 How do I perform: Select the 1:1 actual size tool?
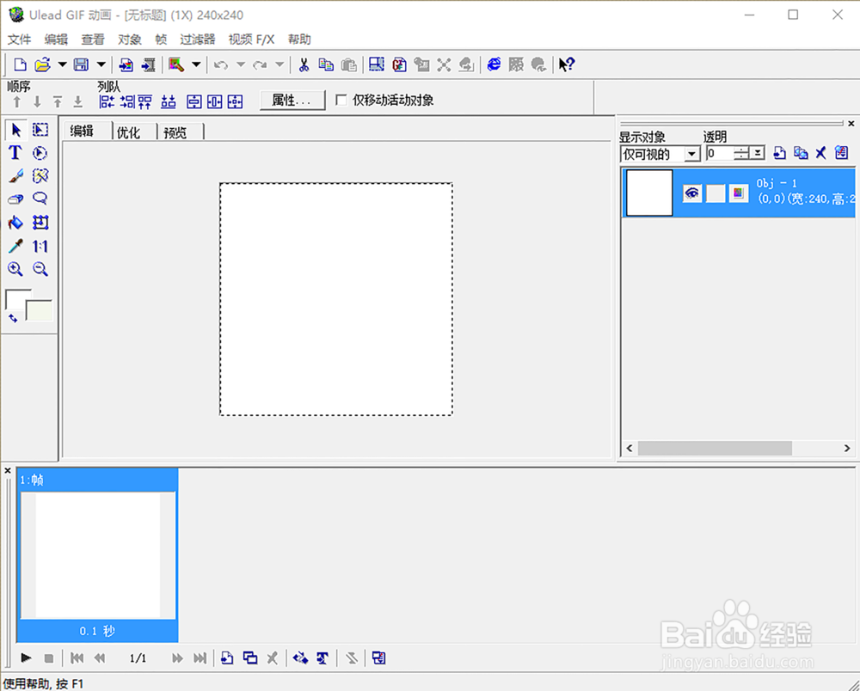[x=40, y=246]
